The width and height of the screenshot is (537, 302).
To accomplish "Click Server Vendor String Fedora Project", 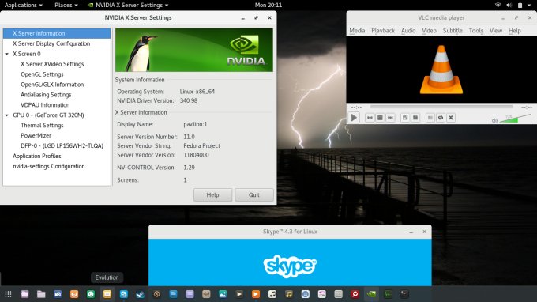I will coord(201,145).
